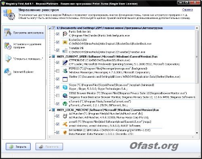Click the Shelter window icon
202x159 pixels.
pyautogui.click(x=65, y=79)
